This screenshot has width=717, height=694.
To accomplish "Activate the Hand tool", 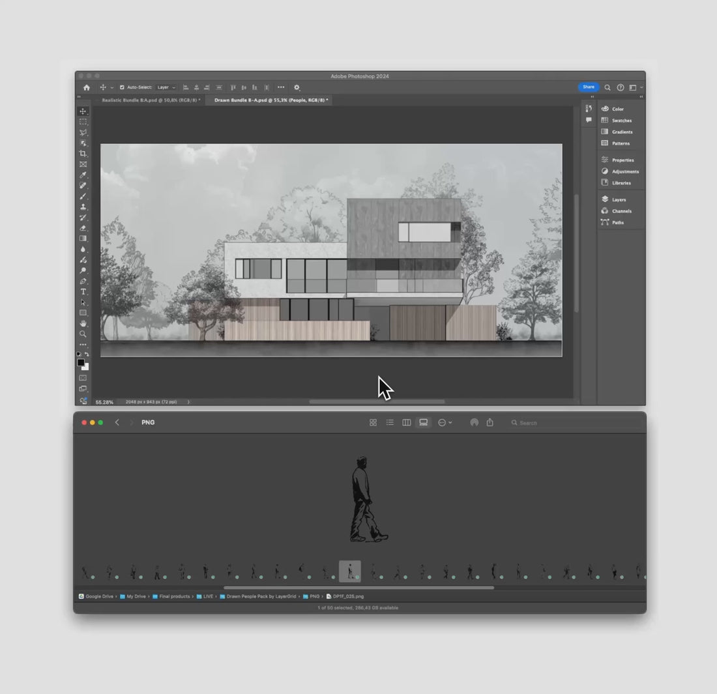I will coord(83,323).
